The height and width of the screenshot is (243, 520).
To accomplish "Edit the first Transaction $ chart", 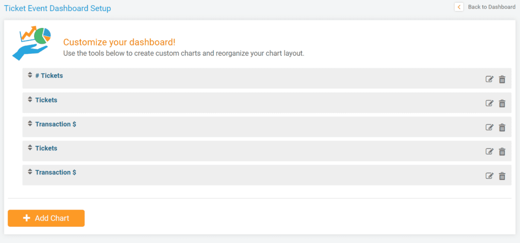I will pos(490,128).
